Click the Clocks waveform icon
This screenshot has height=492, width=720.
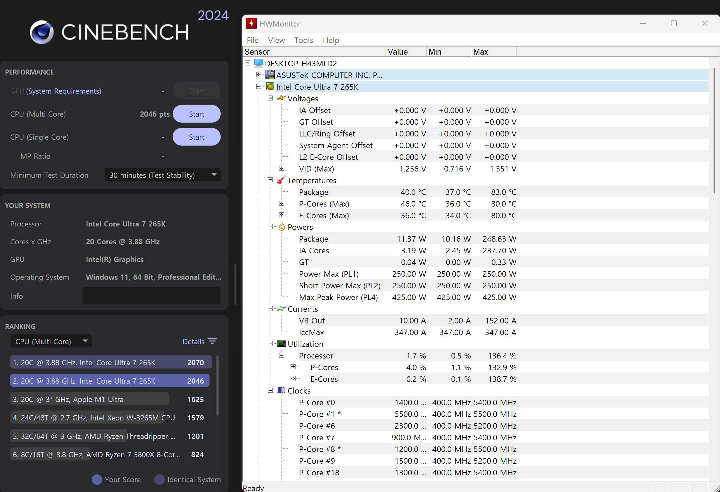pos(281,390)
